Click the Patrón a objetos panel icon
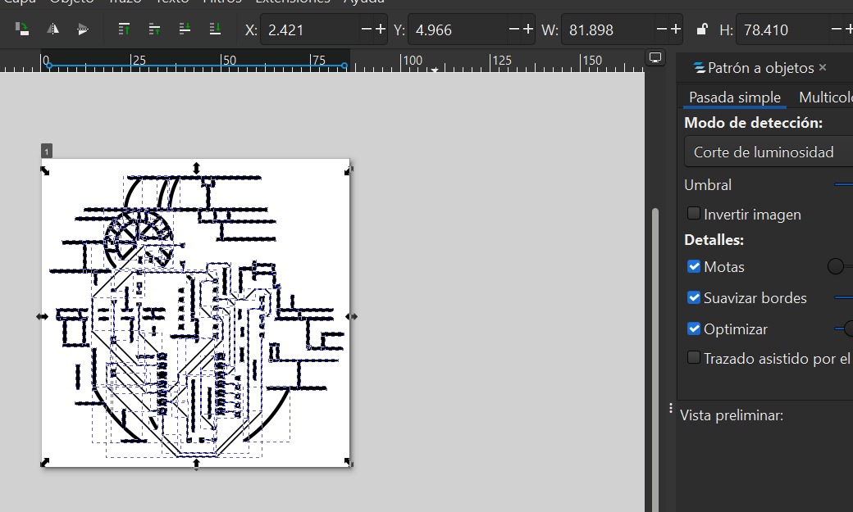 click(698, 68)
